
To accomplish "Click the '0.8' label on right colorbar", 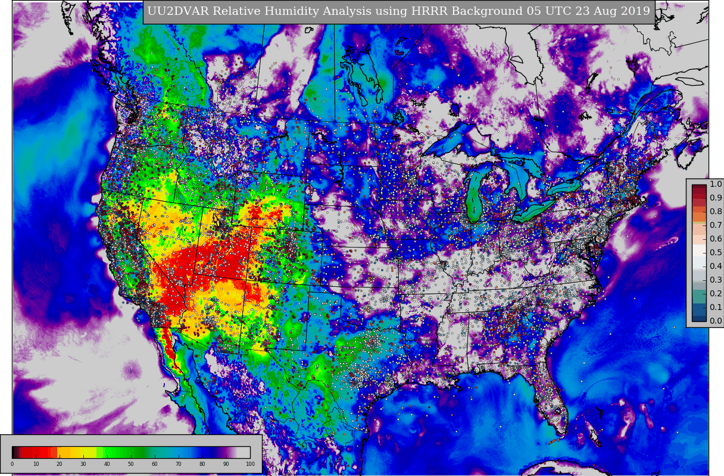I will click(716, 212).
